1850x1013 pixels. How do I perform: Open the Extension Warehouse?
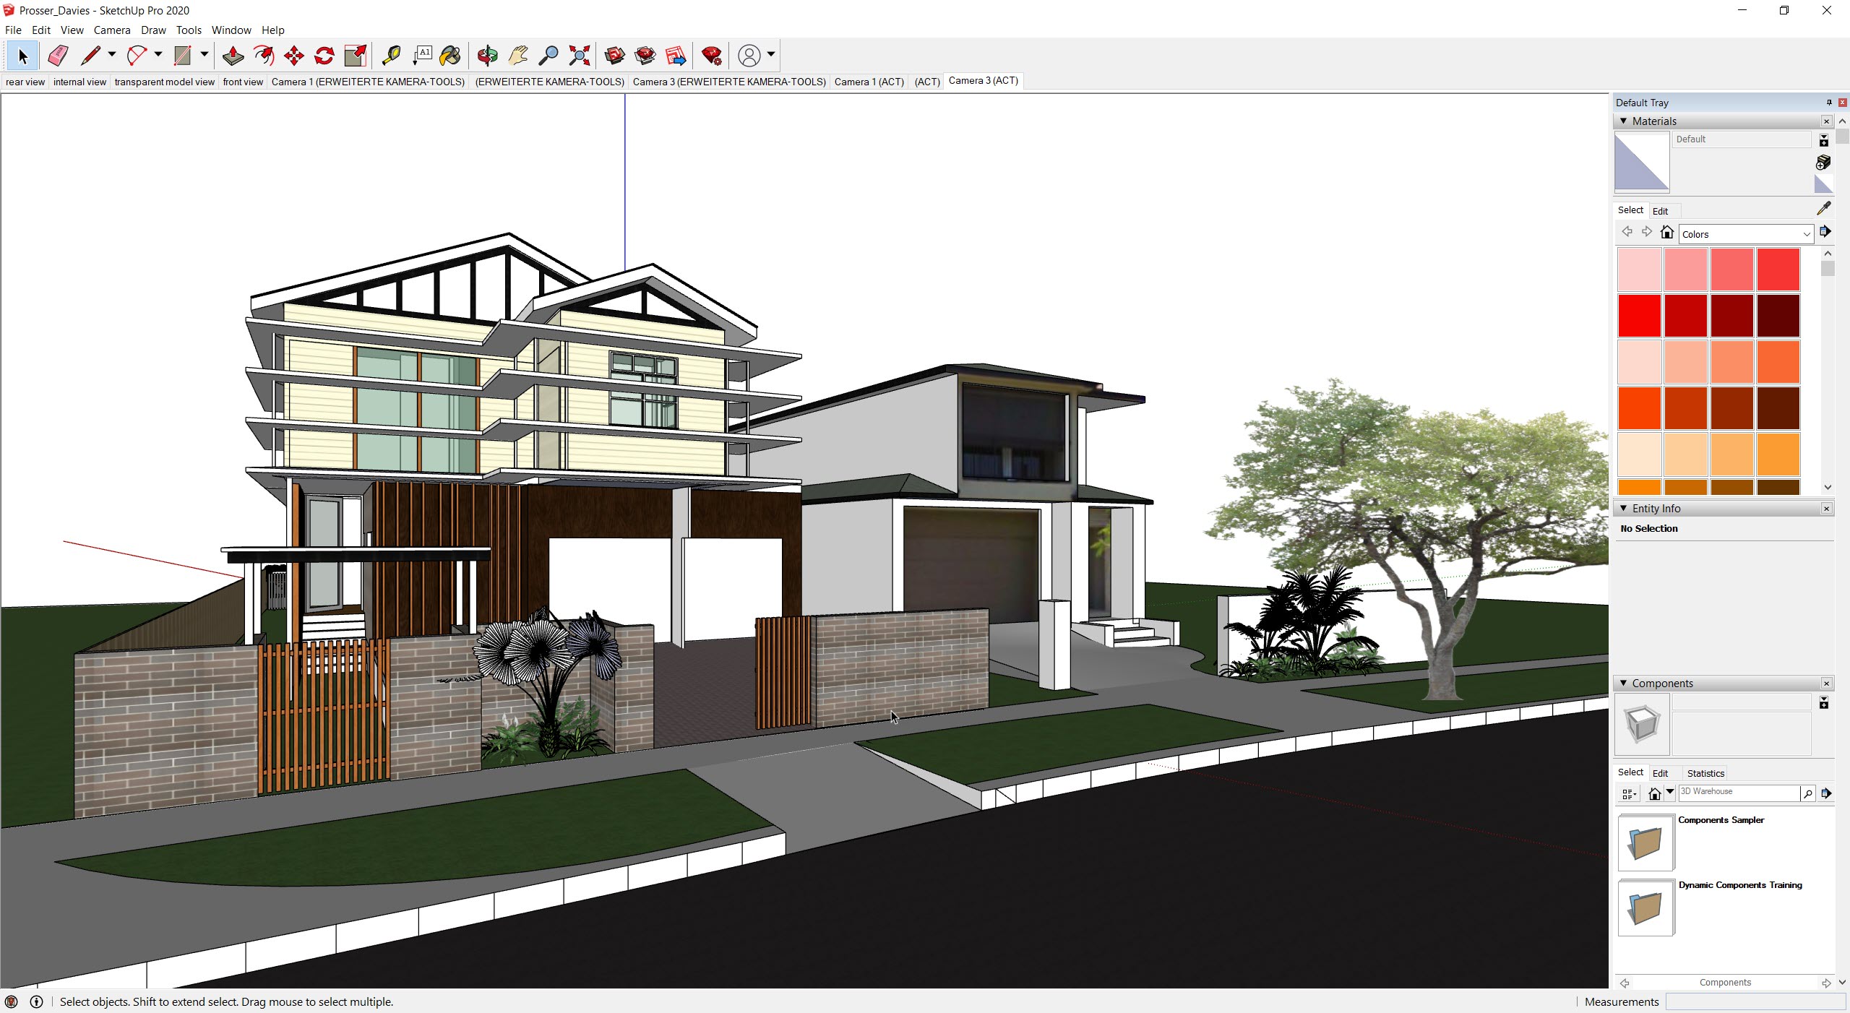pos(645,56)
